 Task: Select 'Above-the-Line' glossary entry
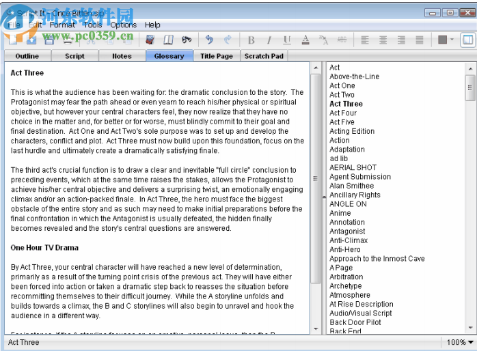point(355,76)
